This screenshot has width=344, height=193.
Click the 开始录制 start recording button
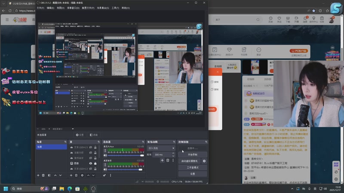point(193,154)
